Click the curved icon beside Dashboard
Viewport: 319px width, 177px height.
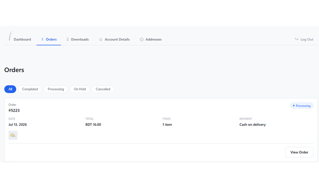[10, 36]
